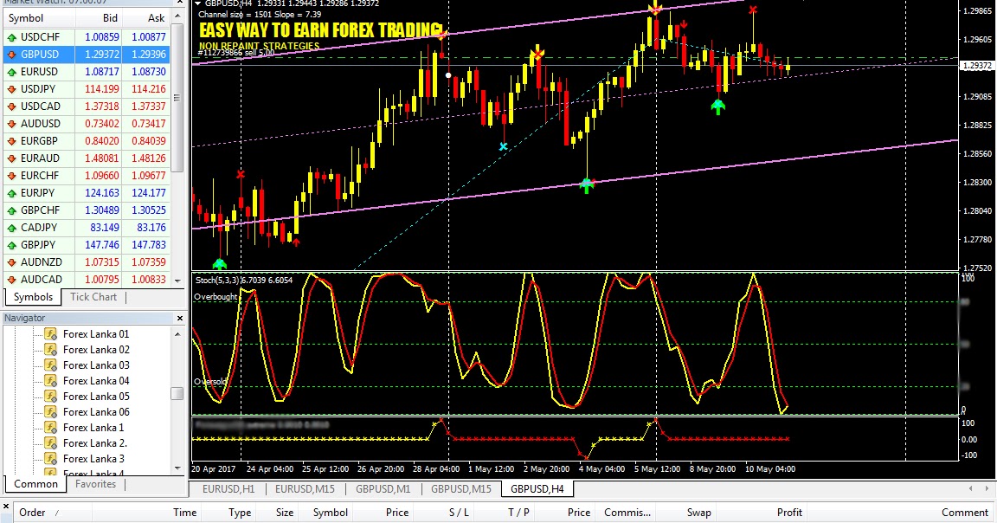Click GBPCHF green arrow icon
Viewport: 997px width, 523px height.
click(x=11, y=210)
